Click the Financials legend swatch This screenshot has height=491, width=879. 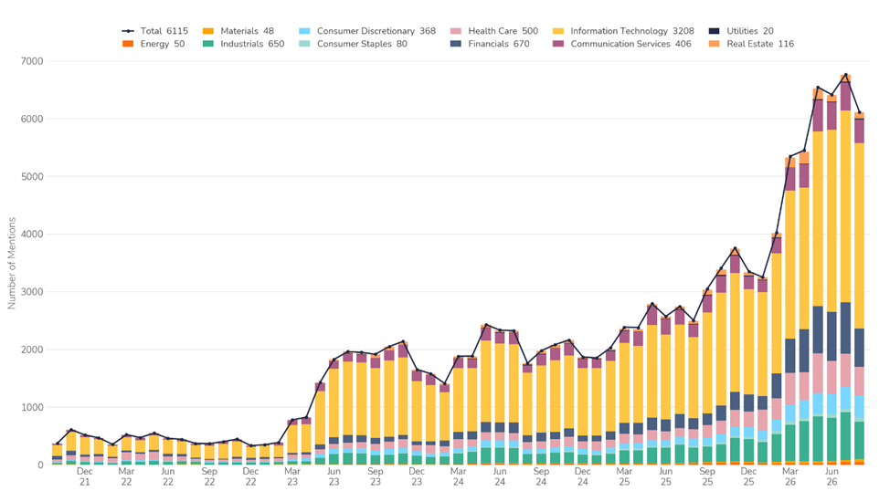pyautogui.click(x=456, y=44)
